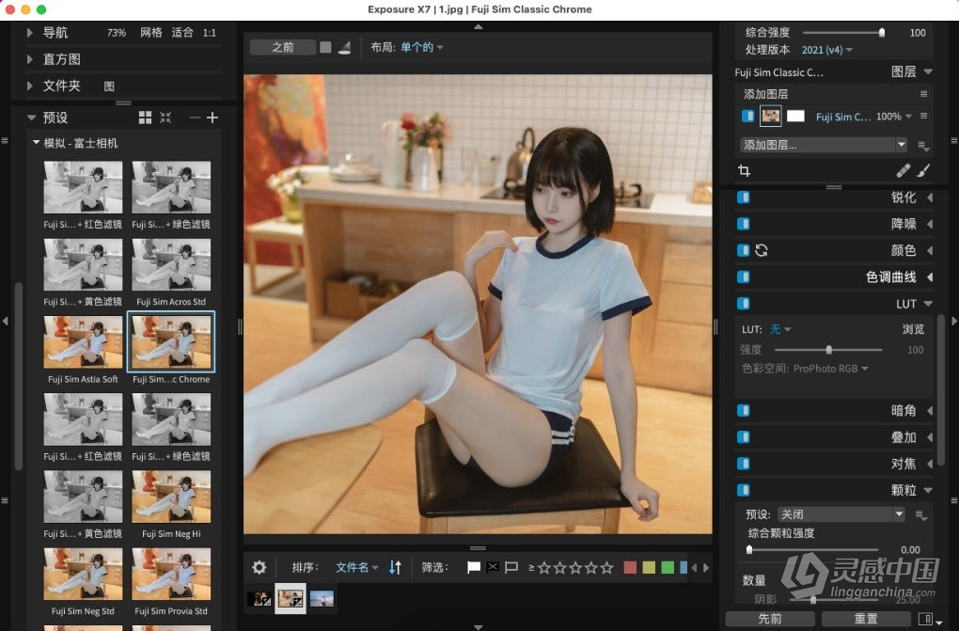Open the 文件名 sort dropdown

(357, 567)
